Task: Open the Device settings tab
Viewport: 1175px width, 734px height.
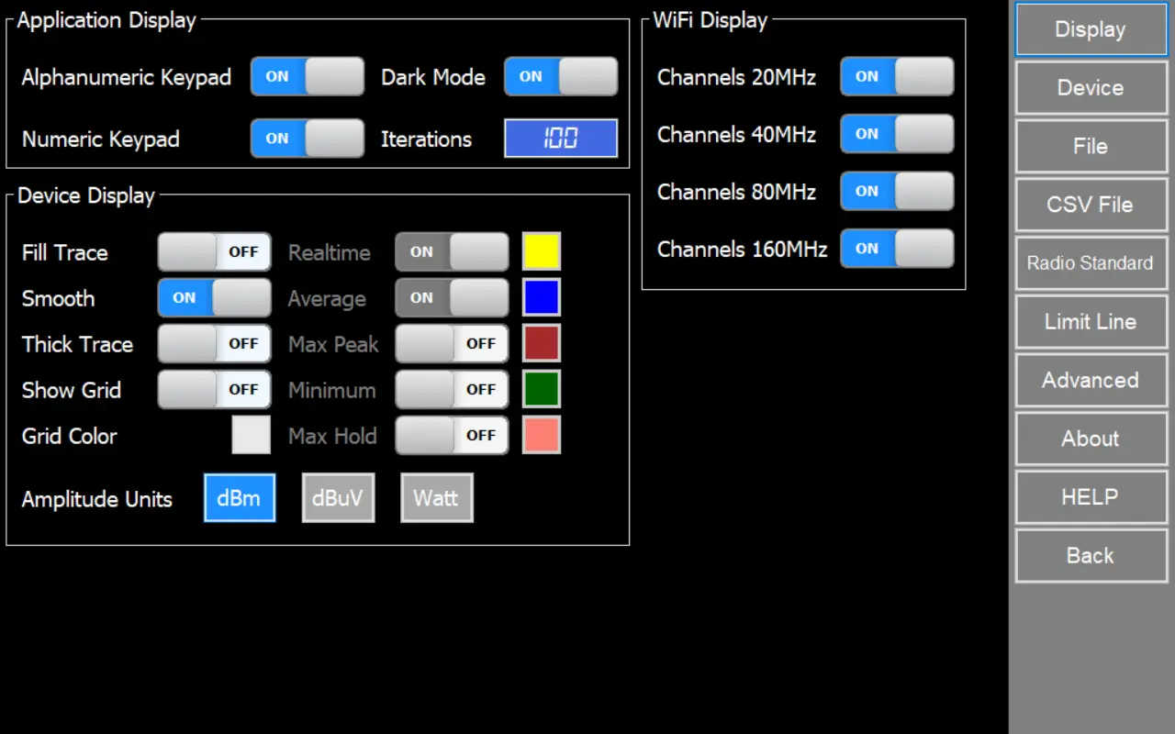Action: 1091,88
